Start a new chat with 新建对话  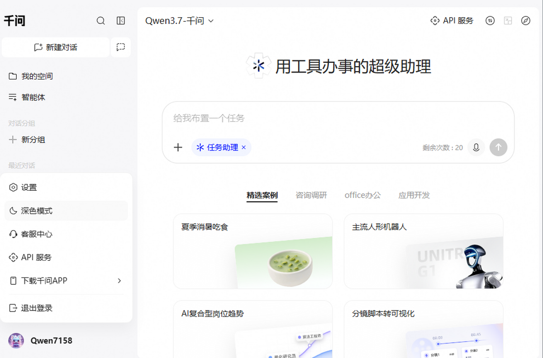56,47
